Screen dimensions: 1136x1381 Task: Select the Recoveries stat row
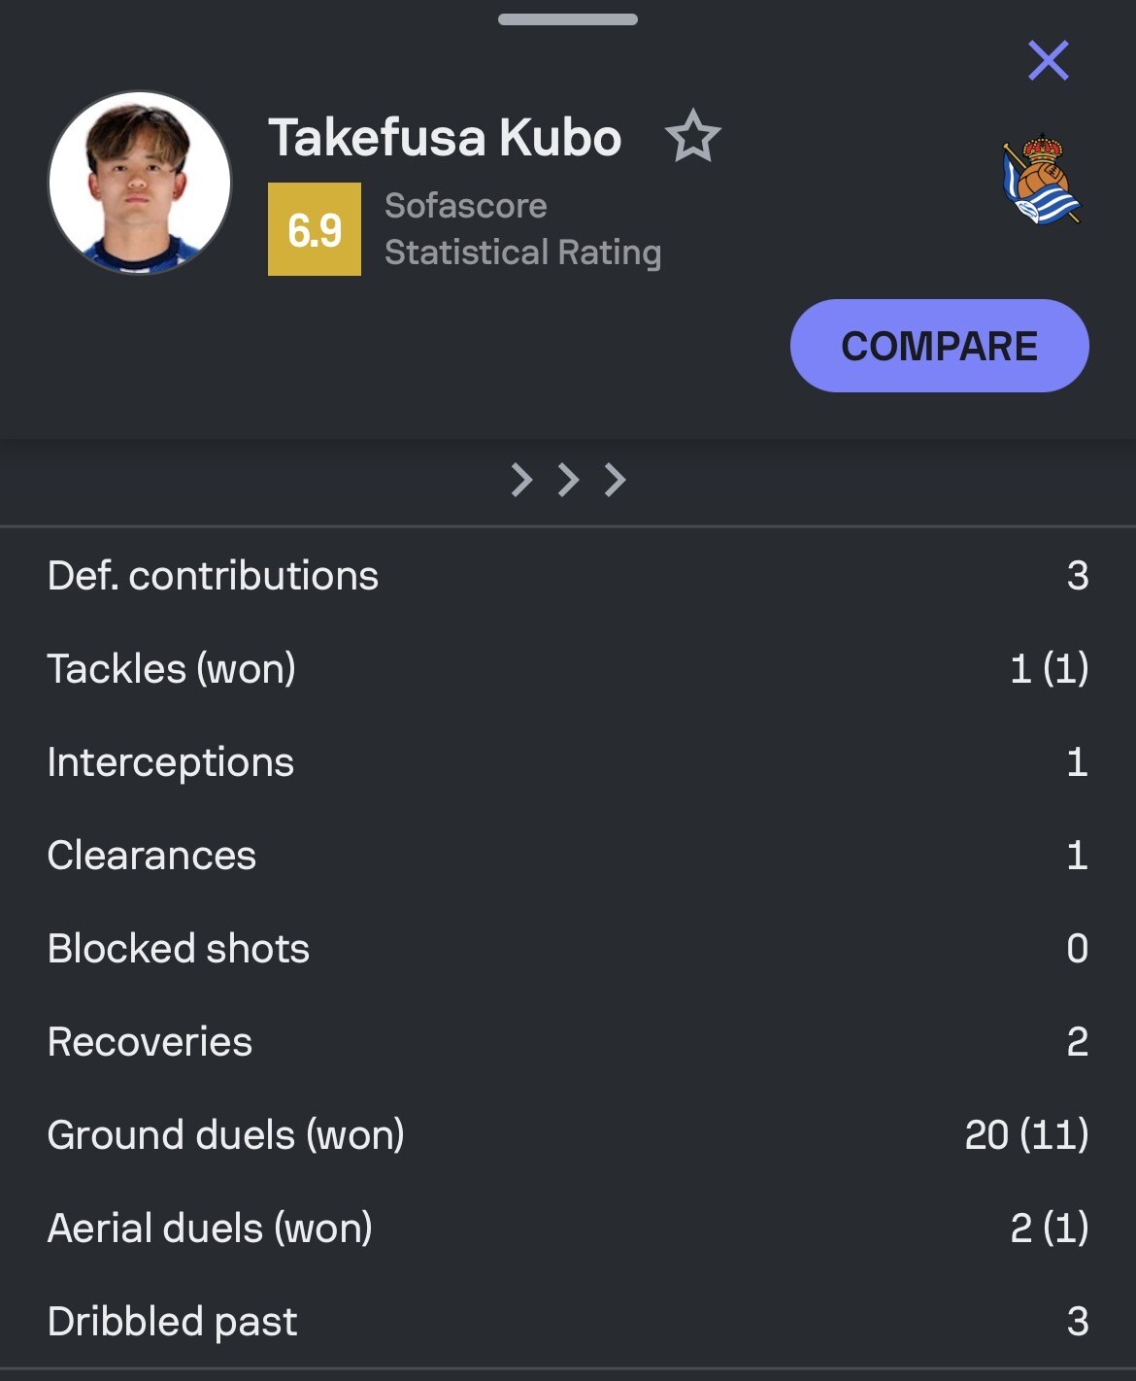point(568,1042)
